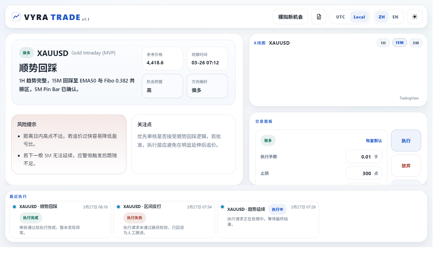
Task: Click the 做多 badge in the 交易面板 panel
Action: click(268, 140)
